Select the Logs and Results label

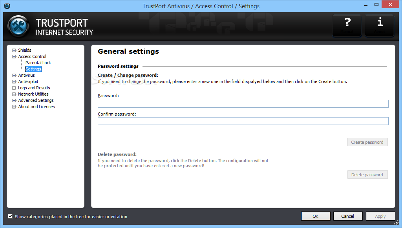pos(34,88)
